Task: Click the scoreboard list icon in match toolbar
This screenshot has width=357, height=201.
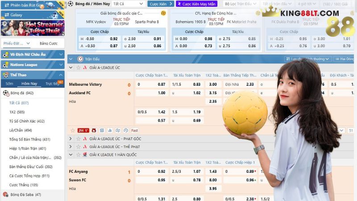Action: click(x=102, y=130)
